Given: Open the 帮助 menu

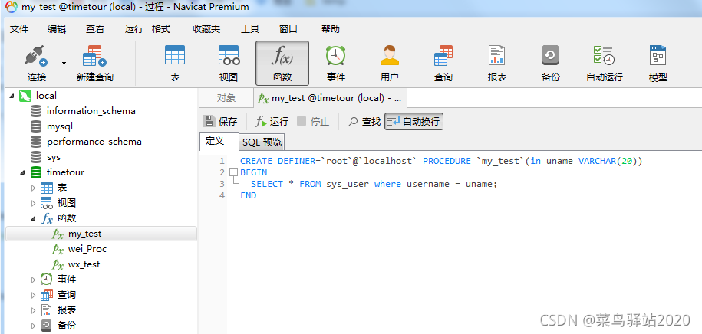Looking at the screenshot, I should click(x=331, y=29).
